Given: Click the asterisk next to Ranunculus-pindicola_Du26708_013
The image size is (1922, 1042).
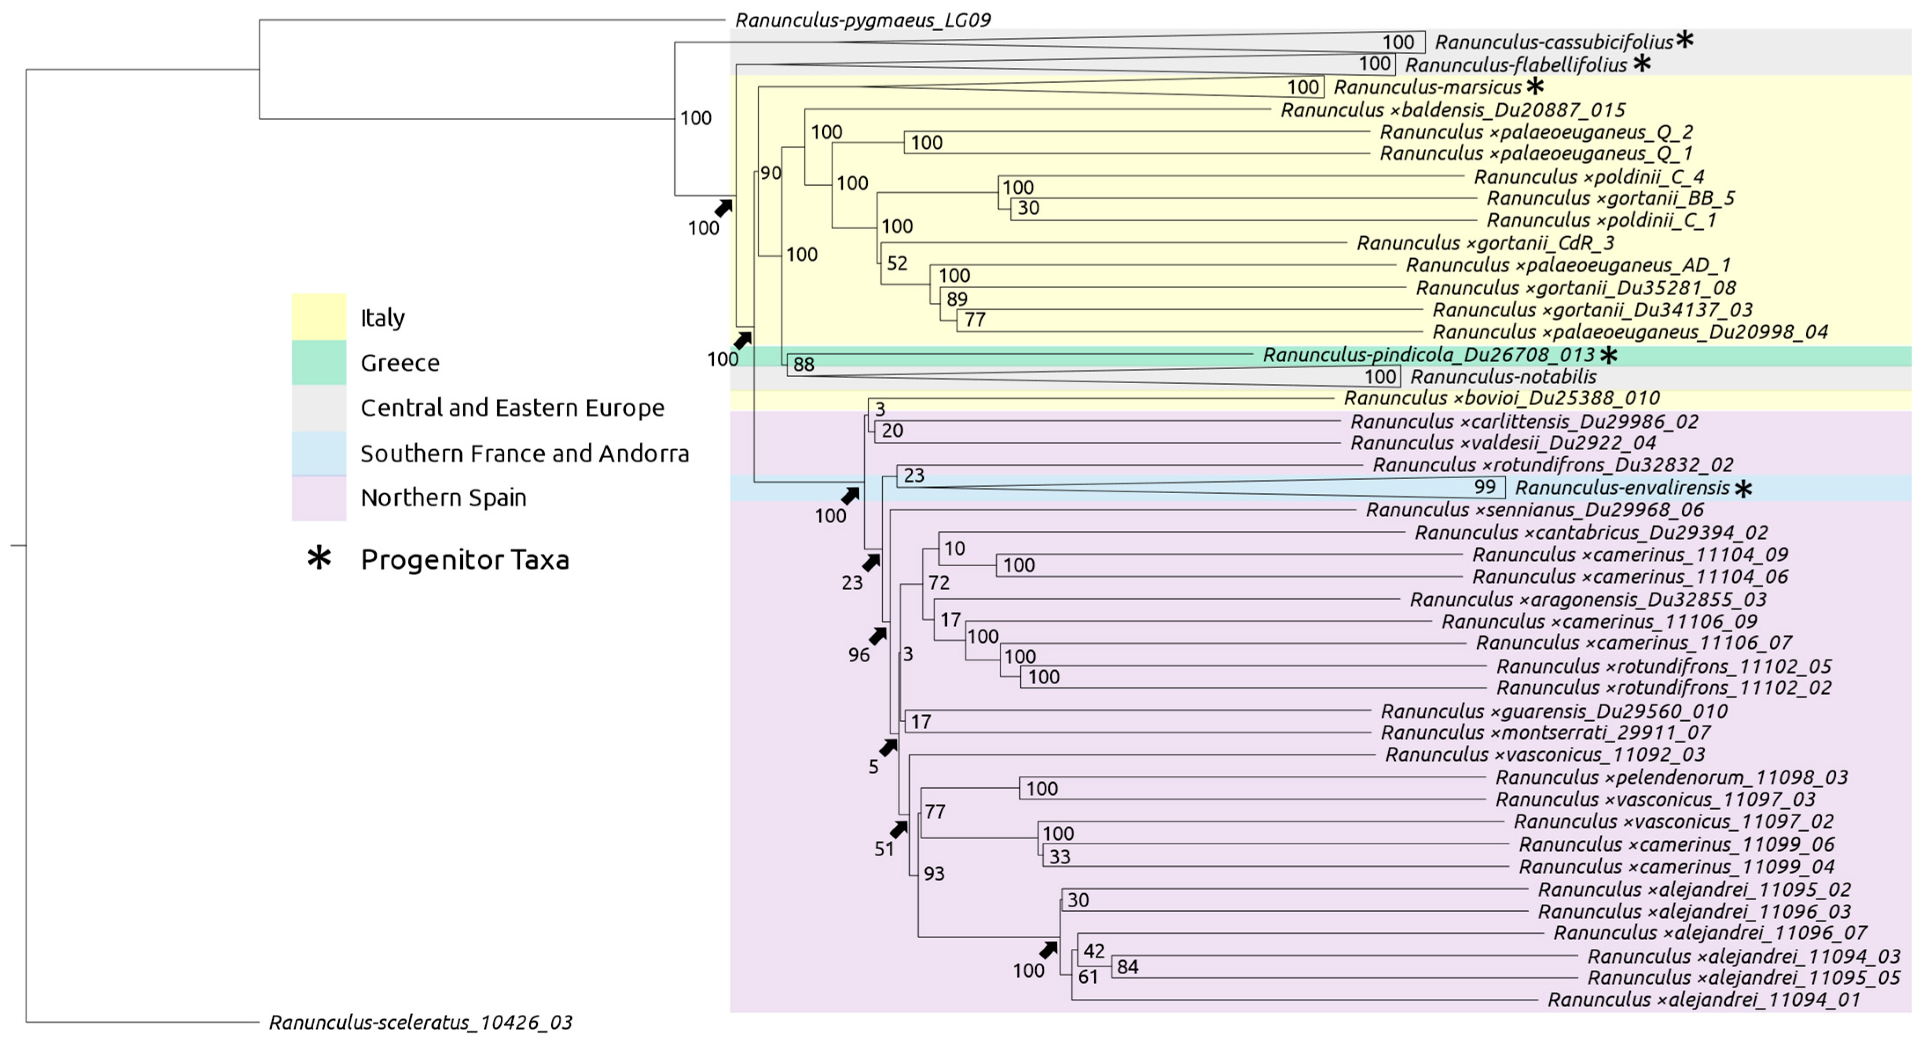Looking at the screenshot, I should pos(1610,355).
